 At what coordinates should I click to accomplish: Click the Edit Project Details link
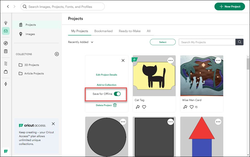coord(106,75)
